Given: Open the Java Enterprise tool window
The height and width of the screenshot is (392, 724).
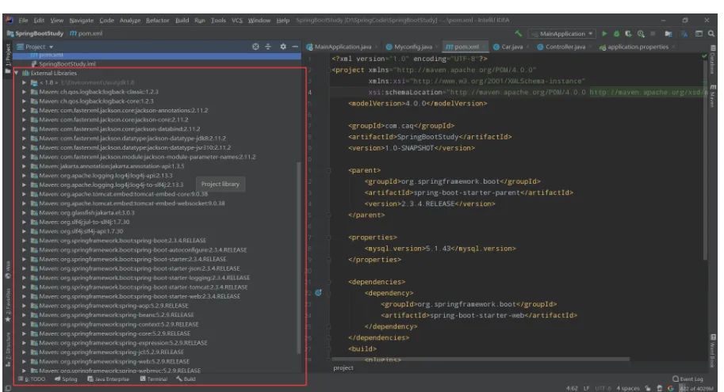Looking at the screenshot, I should tap(109, 379).
